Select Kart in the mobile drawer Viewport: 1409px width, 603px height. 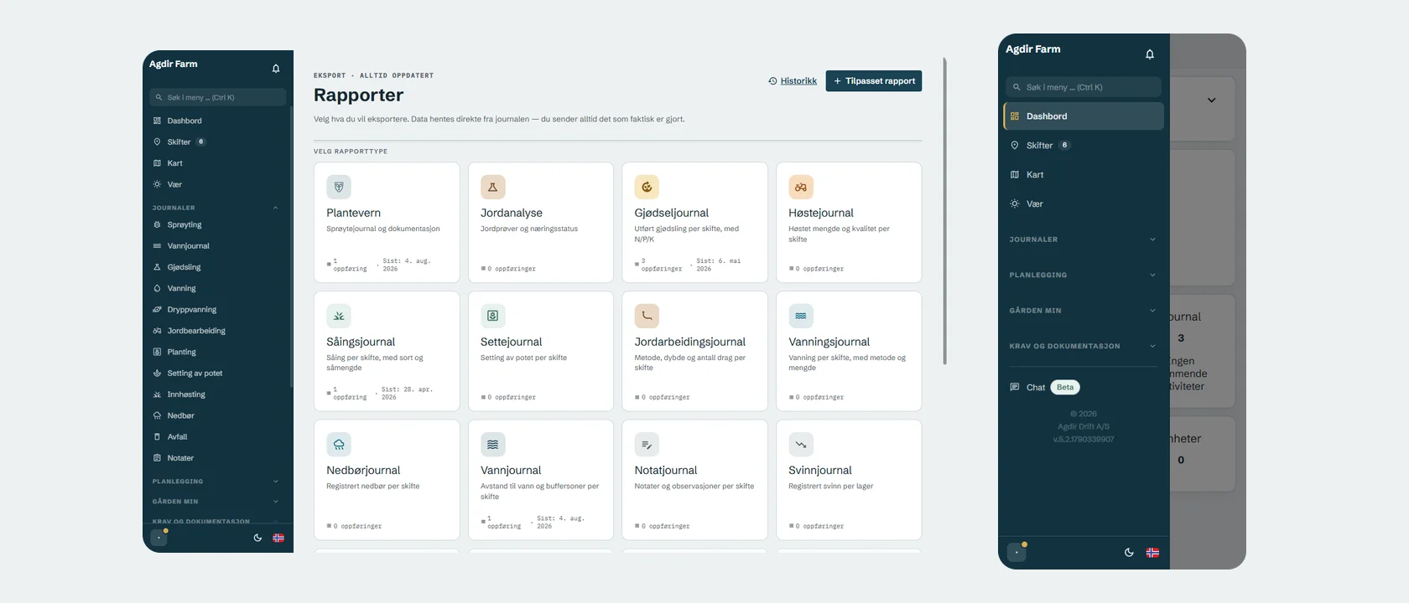tap(1084, 175)
